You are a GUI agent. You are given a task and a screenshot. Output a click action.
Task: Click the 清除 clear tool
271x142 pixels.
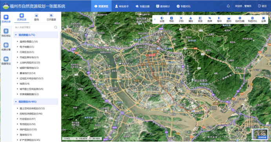(x=191, y=19)
